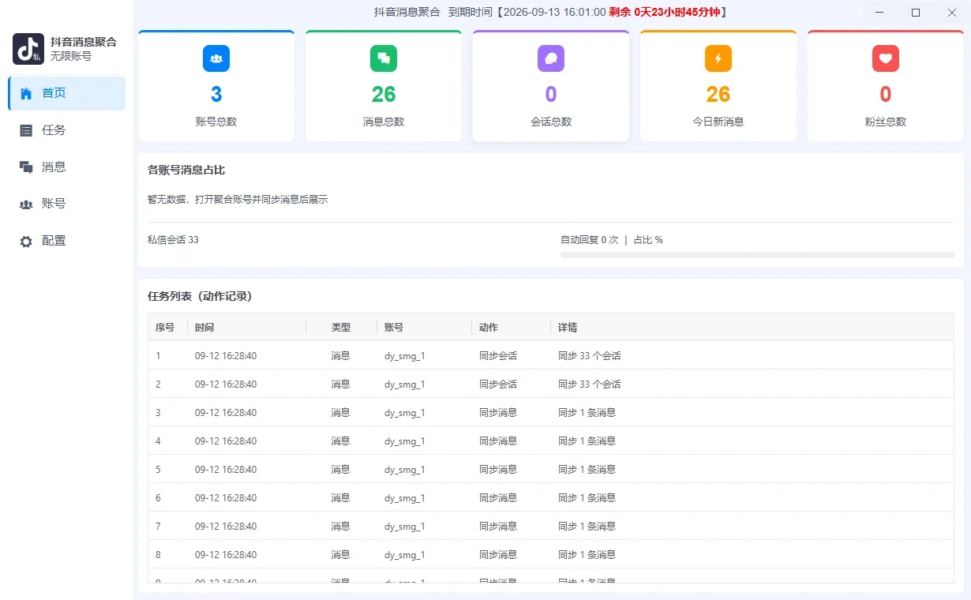The width and height of the screenshot is (971, 600).
Task: Select row 6 消息 type cell
Action: (x=340, y=498)
